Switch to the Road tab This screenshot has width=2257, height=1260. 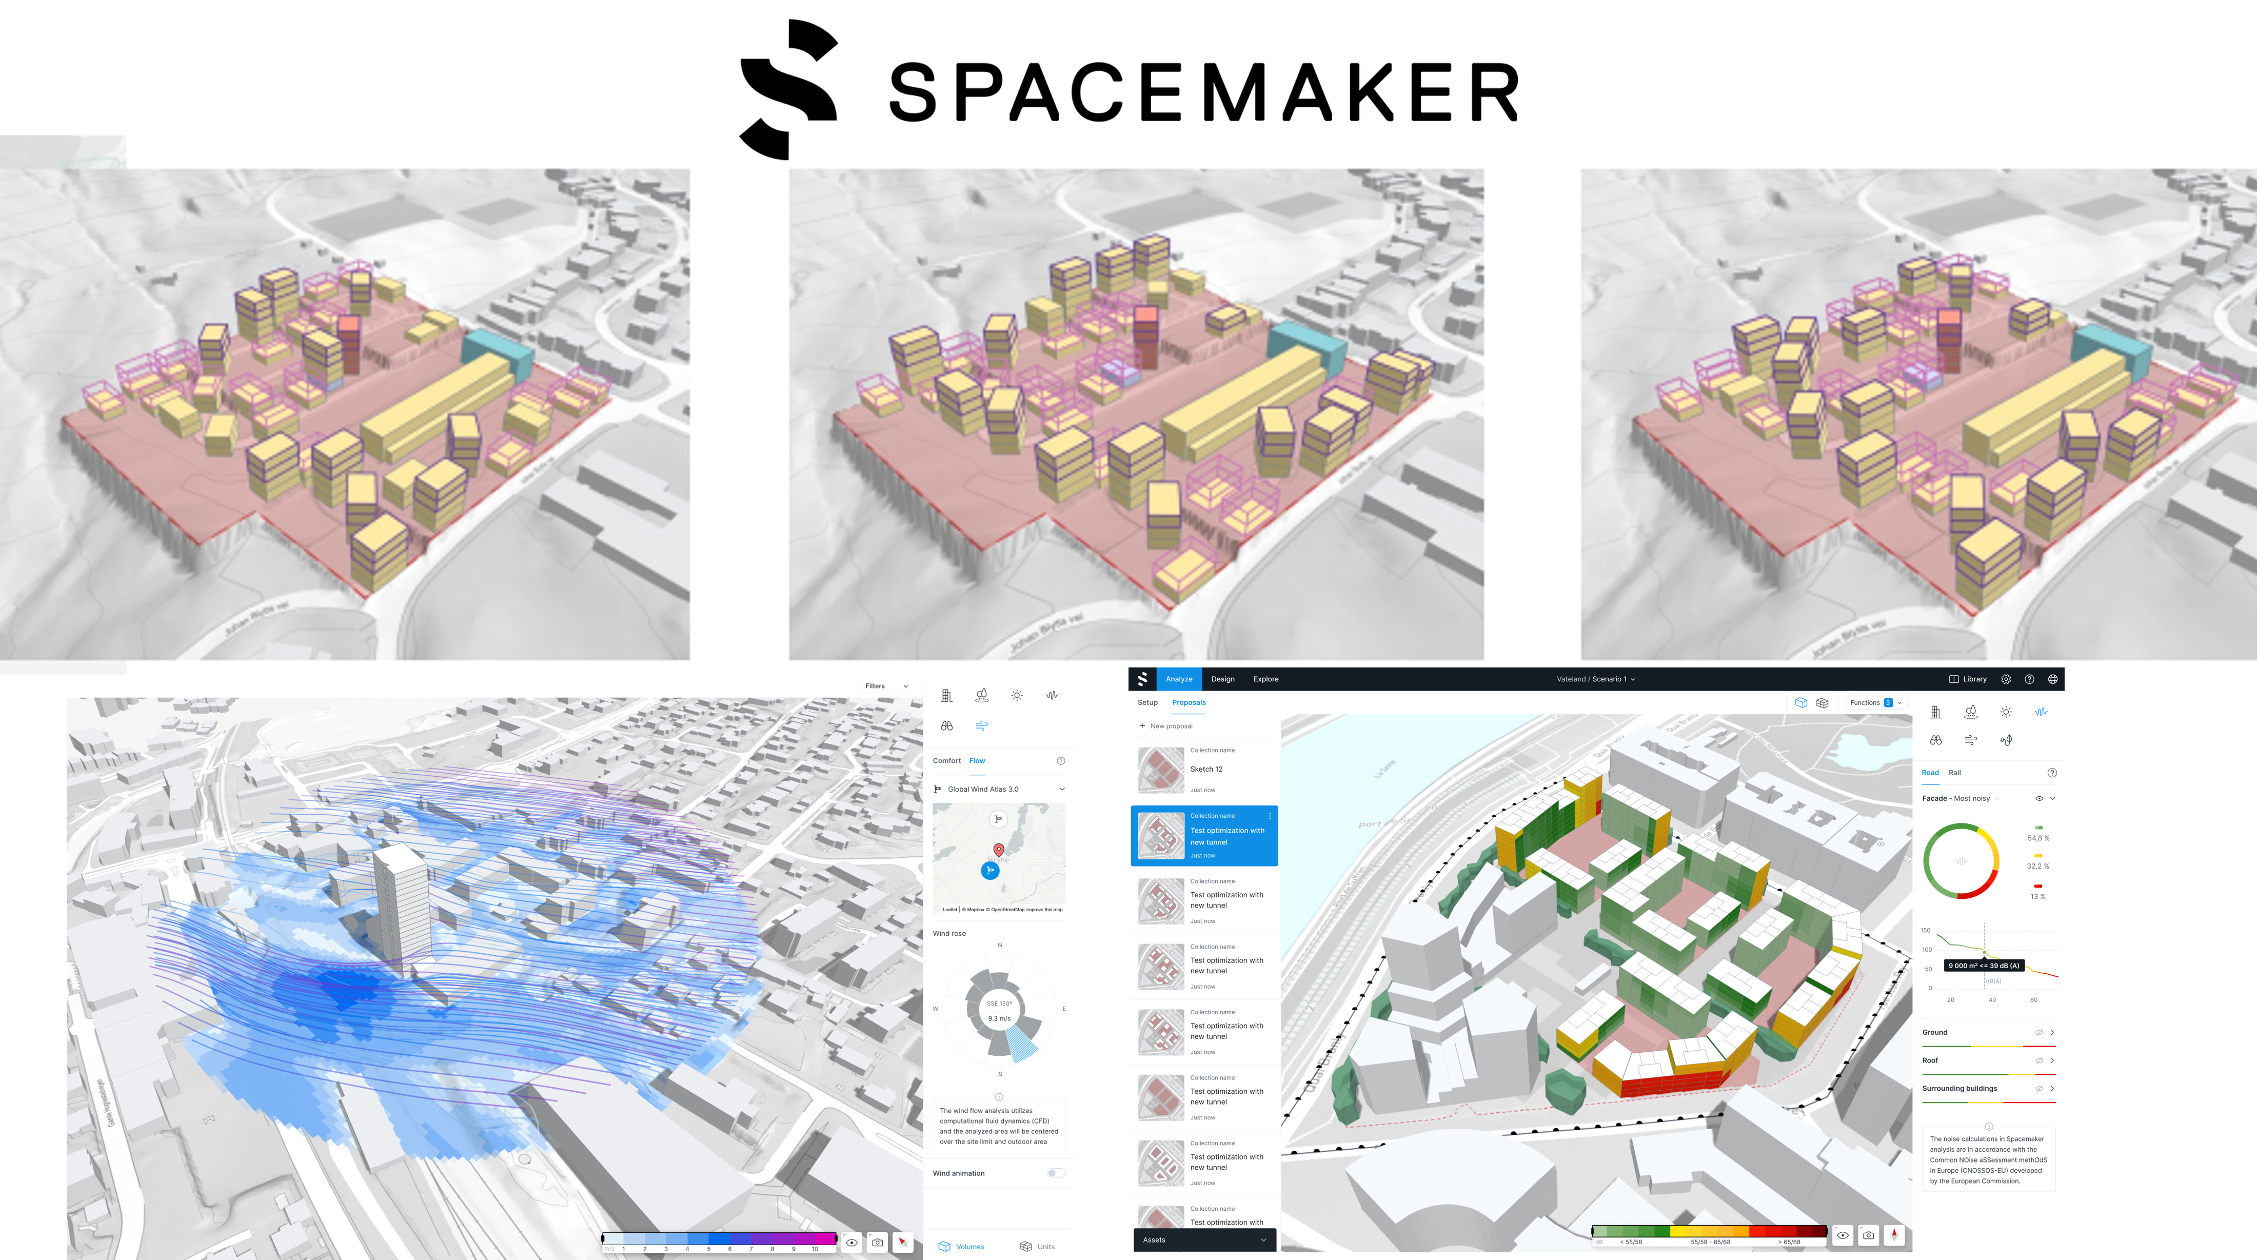[1929, 773]
